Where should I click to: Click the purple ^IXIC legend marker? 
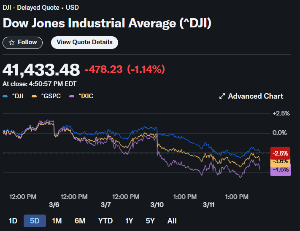click(71, 96)
